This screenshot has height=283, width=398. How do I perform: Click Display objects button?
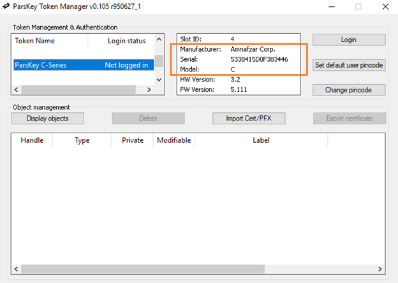point(48,119)
